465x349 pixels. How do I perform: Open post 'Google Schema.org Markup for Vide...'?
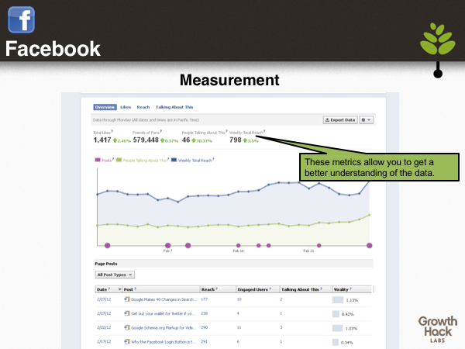[164, 327]
